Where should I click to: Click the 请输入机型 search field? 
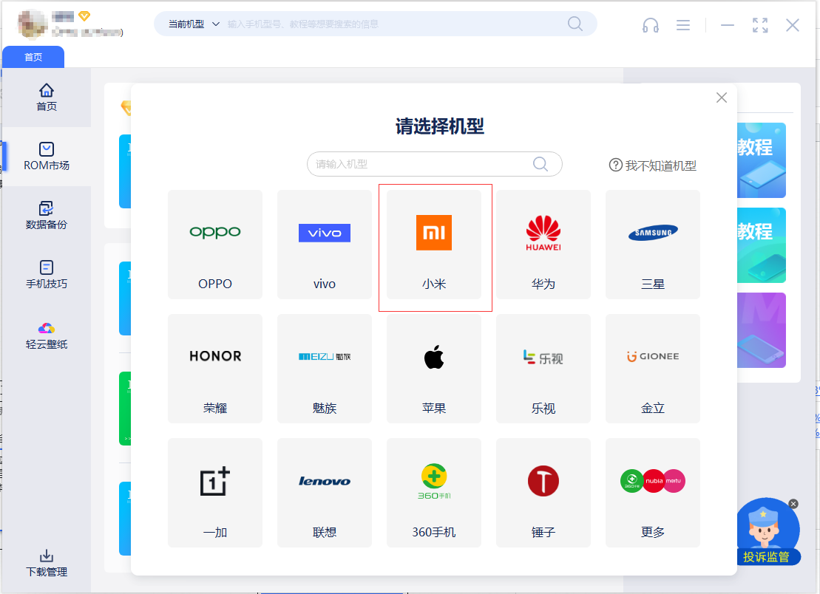point(421,164)
